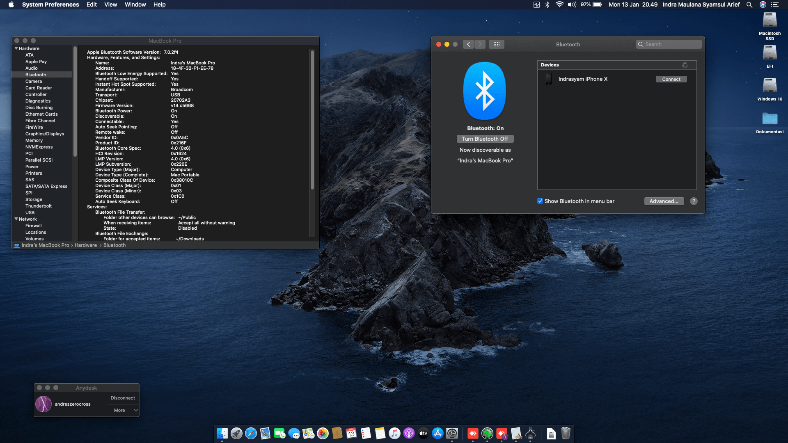Viewport: 788px width, 443px height.
Task: Collapse the Network section triangle
Action: click(x=16, y=219)
